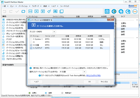Click the Format partition brush icon
The image size is (140, 98).
[x=49, y=11]
